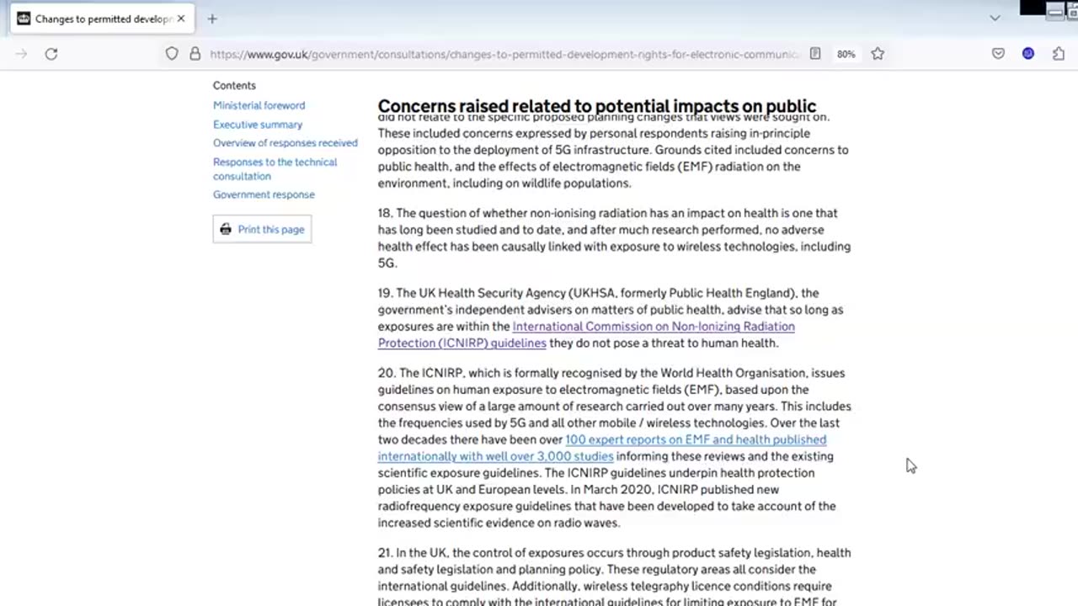Viewport: 1078px width, 606px height.
Task: Open the Pocket save icon
Action: [998, 54]
